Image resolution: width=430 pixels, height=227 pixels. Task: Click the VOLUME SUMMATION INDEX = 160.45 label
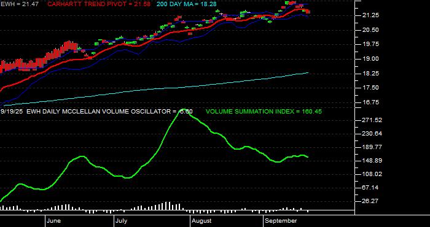point(264,112)
